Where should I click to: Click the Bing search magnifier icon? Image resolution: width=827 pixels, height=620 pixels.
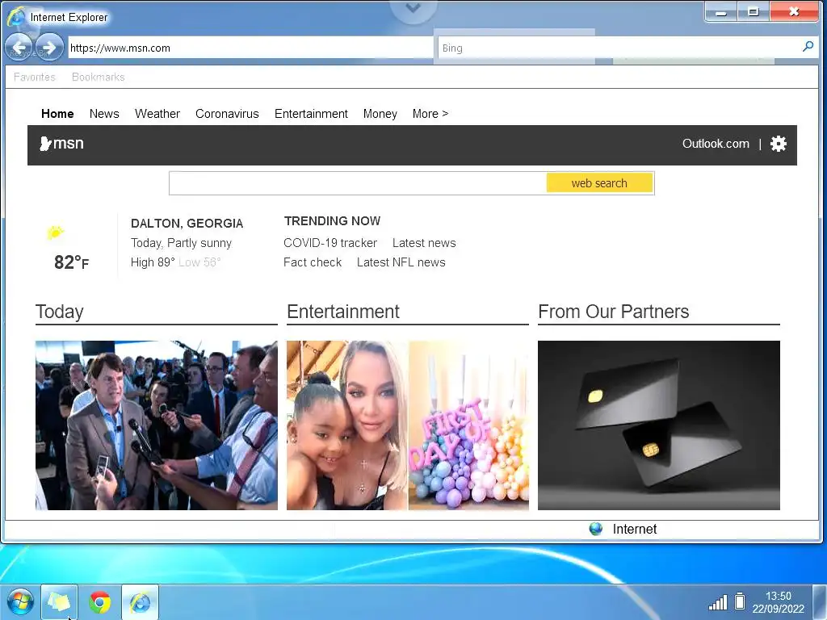click(x=808, y=47)
